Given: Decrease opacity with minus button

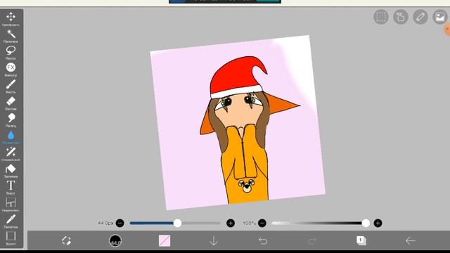Looking at the screenshot, I should click(x=262, y=223).
